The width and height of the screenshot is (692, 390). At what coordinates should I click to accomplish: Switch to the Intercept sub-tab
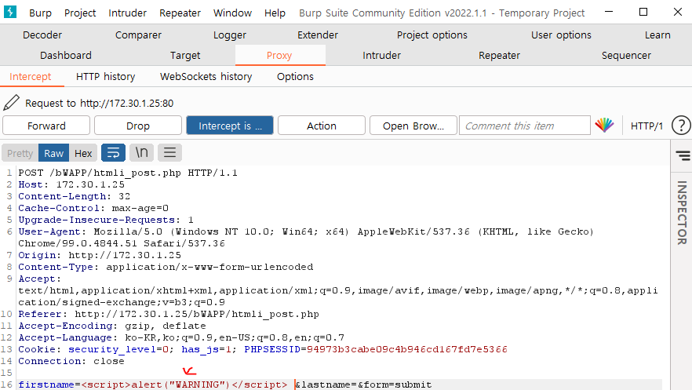click(x=31, y=76)
